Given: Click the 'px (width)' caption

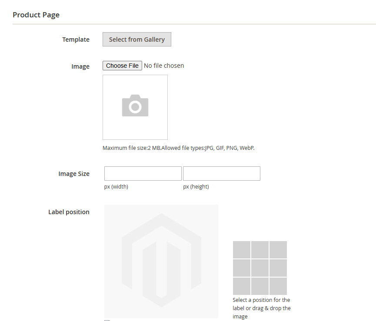Looking at the screenshot, I should (116, 187).
